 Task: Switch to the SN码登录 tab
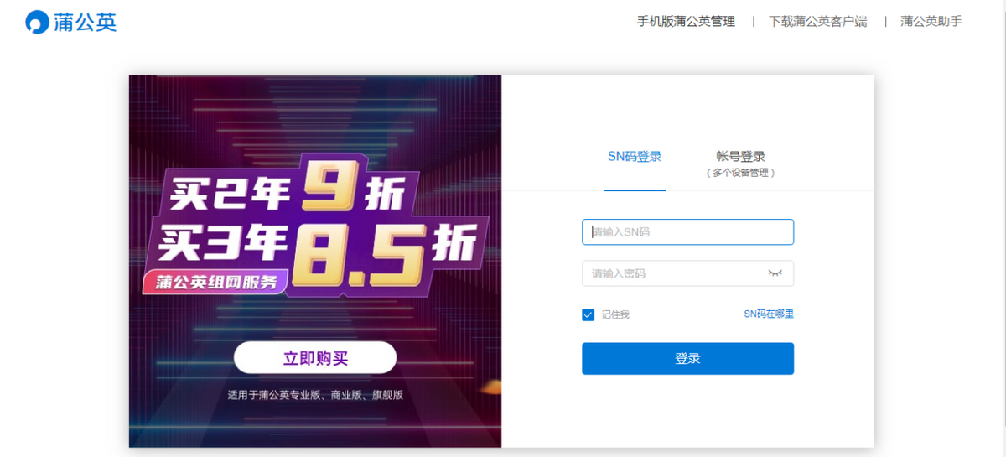[x=635, y=157]
